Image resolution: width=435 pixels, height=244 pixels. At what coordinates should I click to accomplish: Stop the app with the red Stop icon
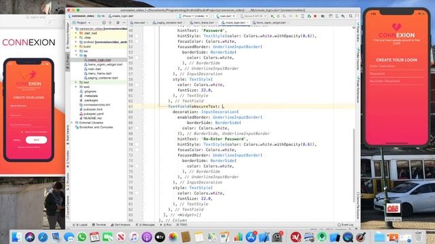[x=315, y=16]
